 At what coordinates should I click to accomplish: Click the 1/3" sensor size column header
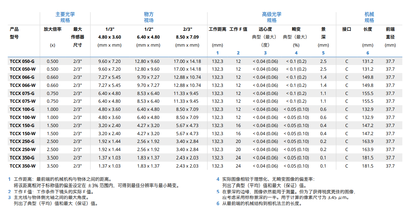point(110,29)
